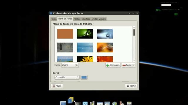
Task: Select the gray foggy tree wallpaper
Action: click(x=65, y=47)
